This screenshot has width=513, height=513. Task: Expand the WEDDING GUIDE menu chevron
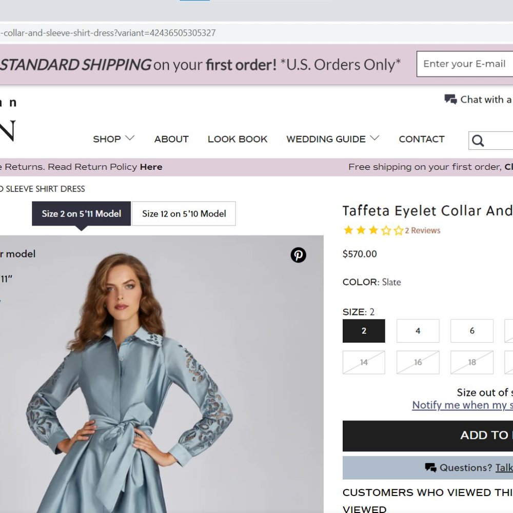374,138
